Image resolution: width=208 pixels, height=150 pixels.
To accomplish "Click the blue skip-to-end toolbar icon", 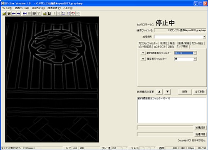I will point(25,13).
